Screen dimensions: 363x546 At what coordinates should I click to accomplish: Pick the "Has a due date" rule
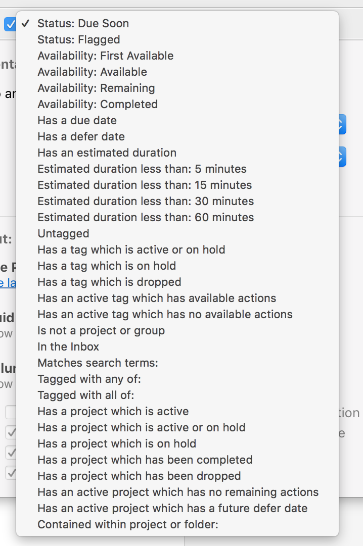(76, 120)
